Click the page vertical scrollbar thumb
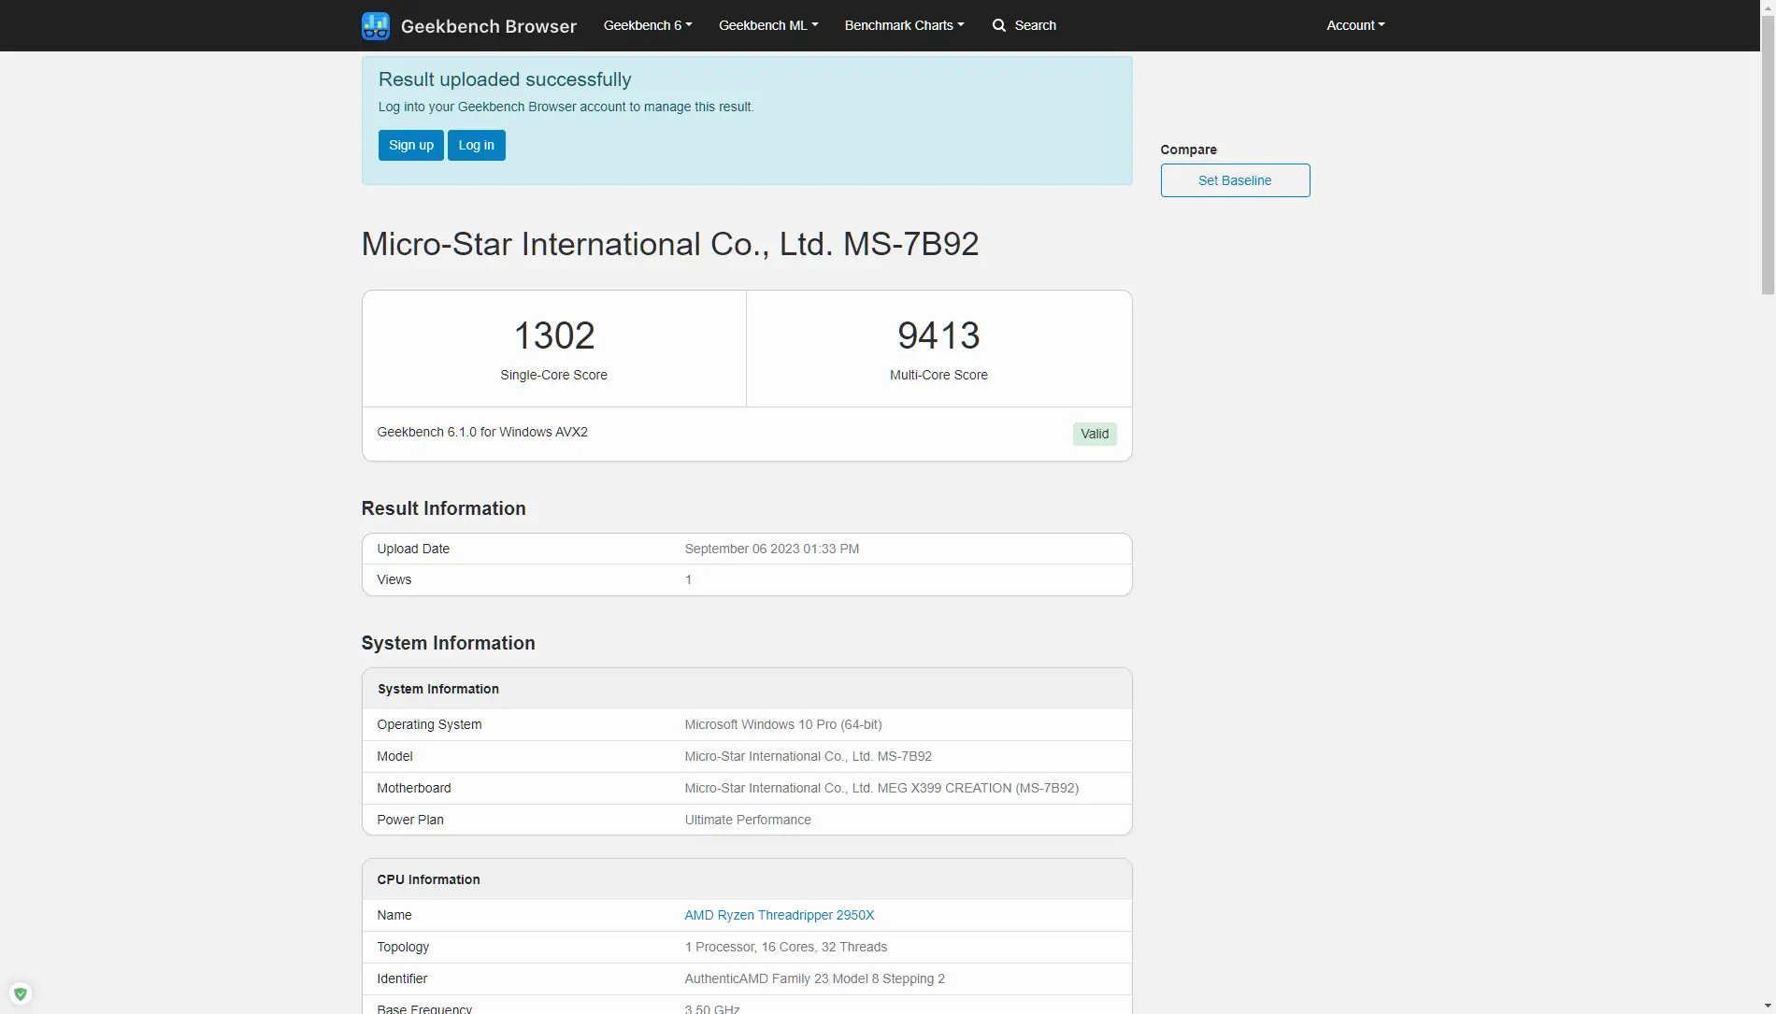 point(1768,168)
